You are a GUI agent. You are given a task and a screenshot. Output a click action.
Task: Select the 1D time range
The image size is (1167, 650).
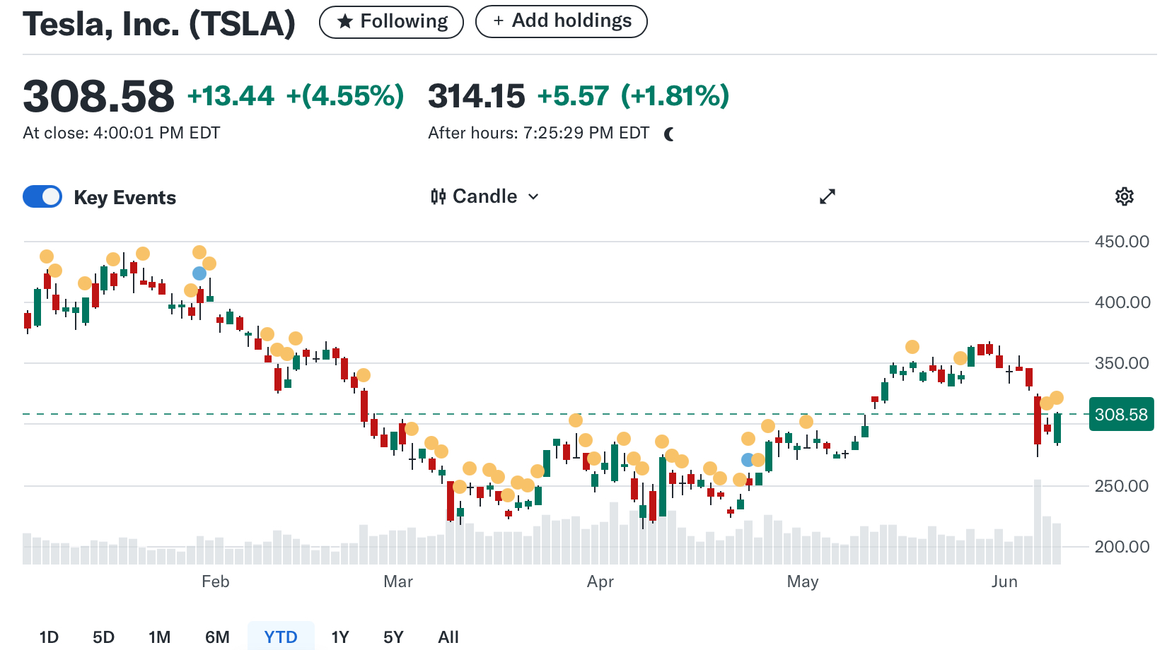(49, 637)
